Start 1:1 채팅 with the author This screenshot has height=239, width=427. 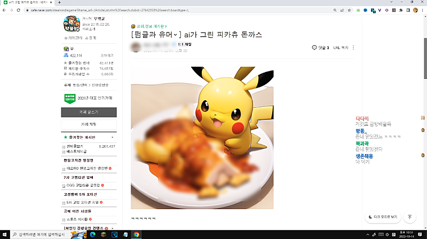coord(185,44)
